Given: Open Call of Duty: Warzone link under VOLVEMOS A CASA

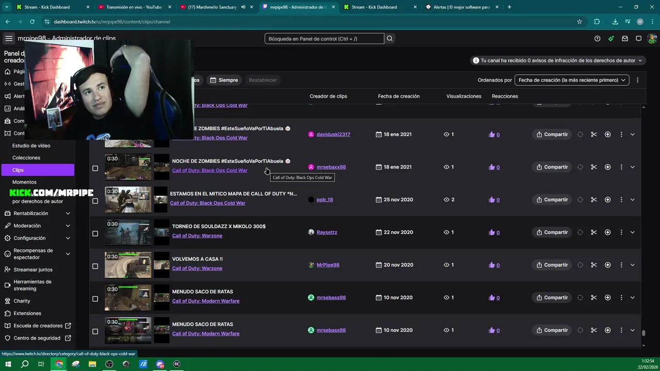Looking at the screenshot, I should pyautogui.click(x=197, y=268).
